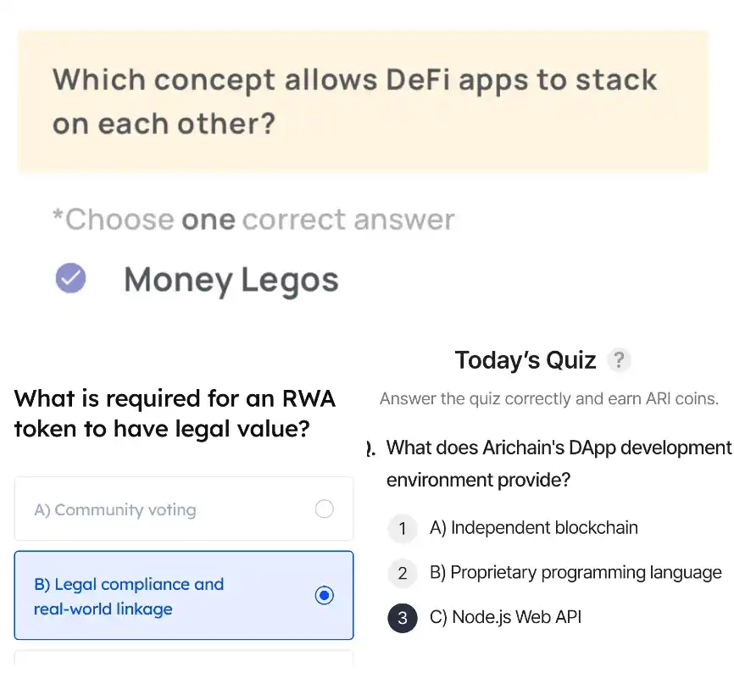
Task: Click the Arichain DApp development question text
Action: point(559,464)
